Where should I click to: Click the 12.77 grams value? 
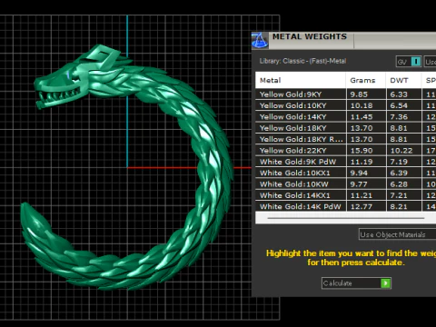362,206
